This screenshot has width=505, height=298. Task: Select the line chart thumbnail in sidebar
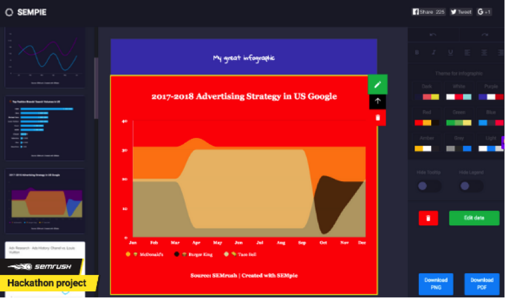click(45, 58)
